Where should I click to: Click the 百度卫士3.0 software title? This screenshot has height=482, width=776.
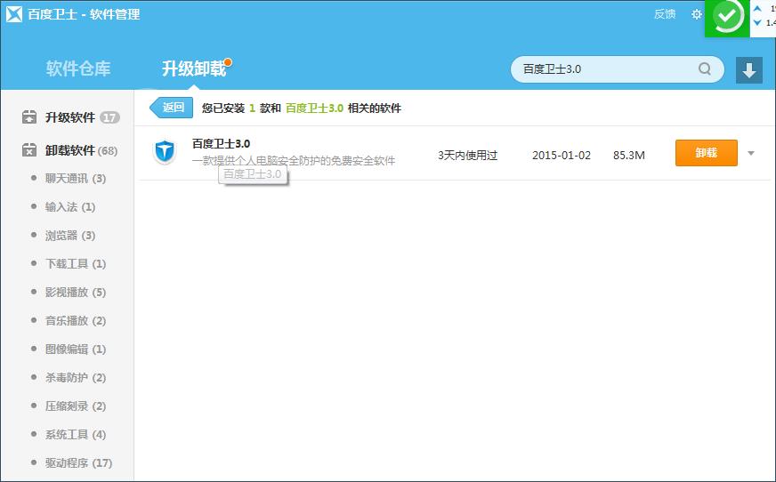[221, 144]
